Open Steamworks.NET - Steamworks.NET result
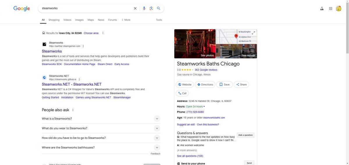The width and height of the screenshot is (349, 165). click(x=72, y=85)
